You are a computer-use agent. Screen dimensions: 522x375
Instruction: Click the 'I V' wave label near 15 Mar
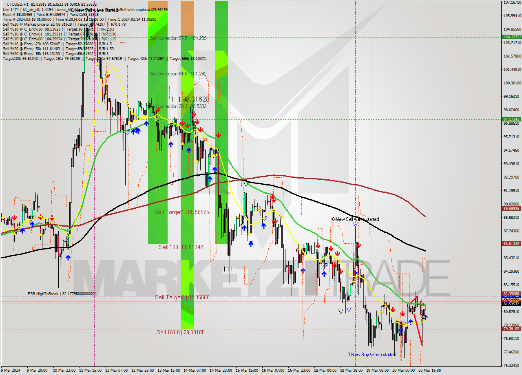tap(245, 185)
